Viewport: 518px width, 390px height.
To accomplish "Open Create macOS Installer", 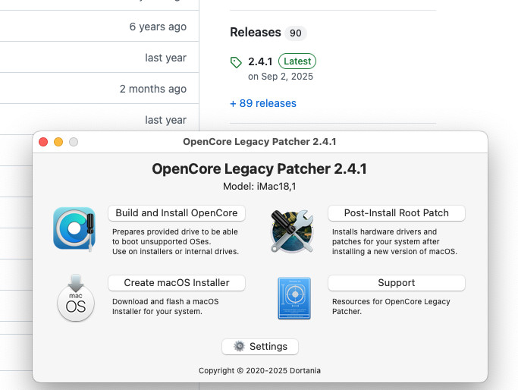I will (x=177, y=282).
